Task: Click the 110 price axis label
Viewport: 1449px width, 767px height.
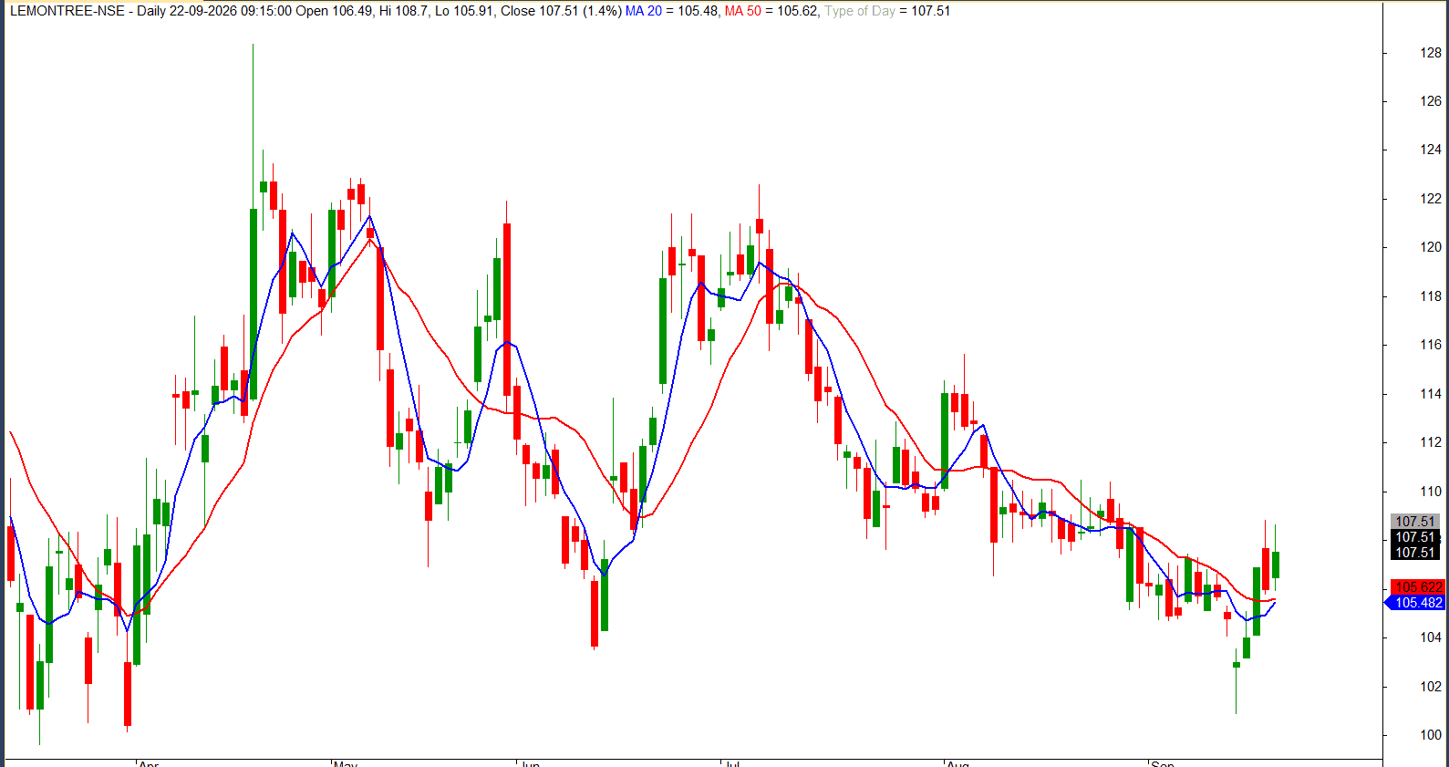Action: 1430,492
